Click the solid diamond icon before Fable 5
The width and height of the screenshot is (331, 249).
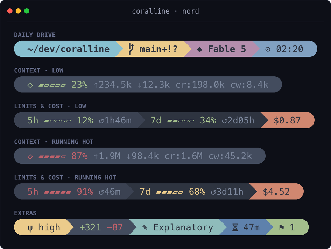click(199, 50)
